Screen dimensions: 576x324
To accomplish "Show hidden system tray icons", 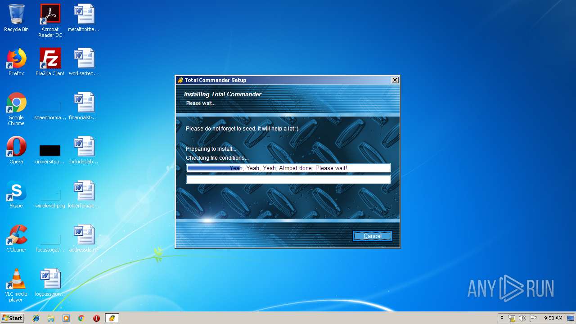I will [502, 318].
